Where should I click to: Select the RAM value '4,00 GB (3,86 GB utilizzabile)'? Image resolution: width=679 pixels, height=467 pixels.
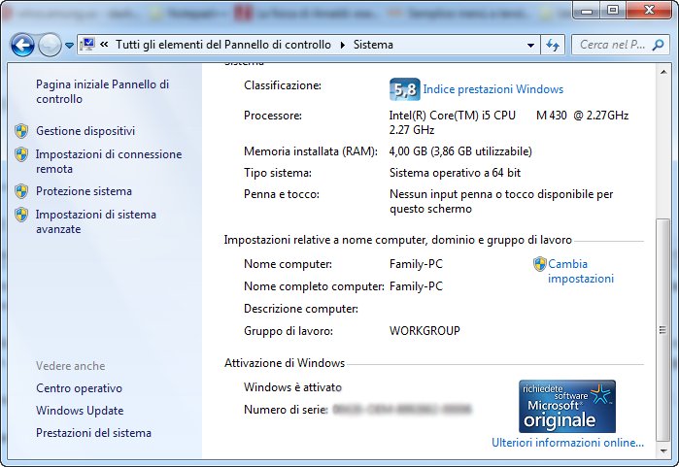(x=460, y=151)
